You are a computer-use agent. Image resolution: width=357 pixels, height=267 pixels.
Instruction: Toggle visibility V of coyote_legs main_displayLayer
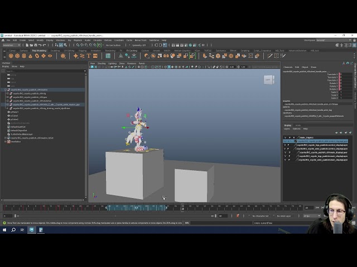coord(285,156)
